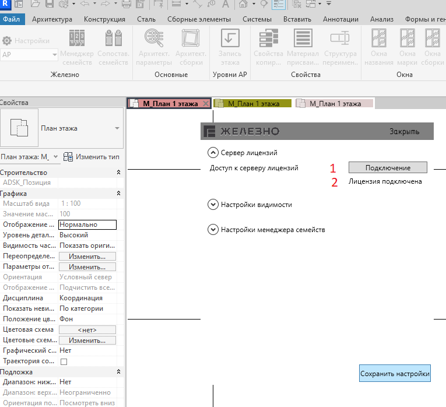This screenshot has height=407, width=446.
Task: Click the Tag by Category icon
Action: click(x=211, y=3)
